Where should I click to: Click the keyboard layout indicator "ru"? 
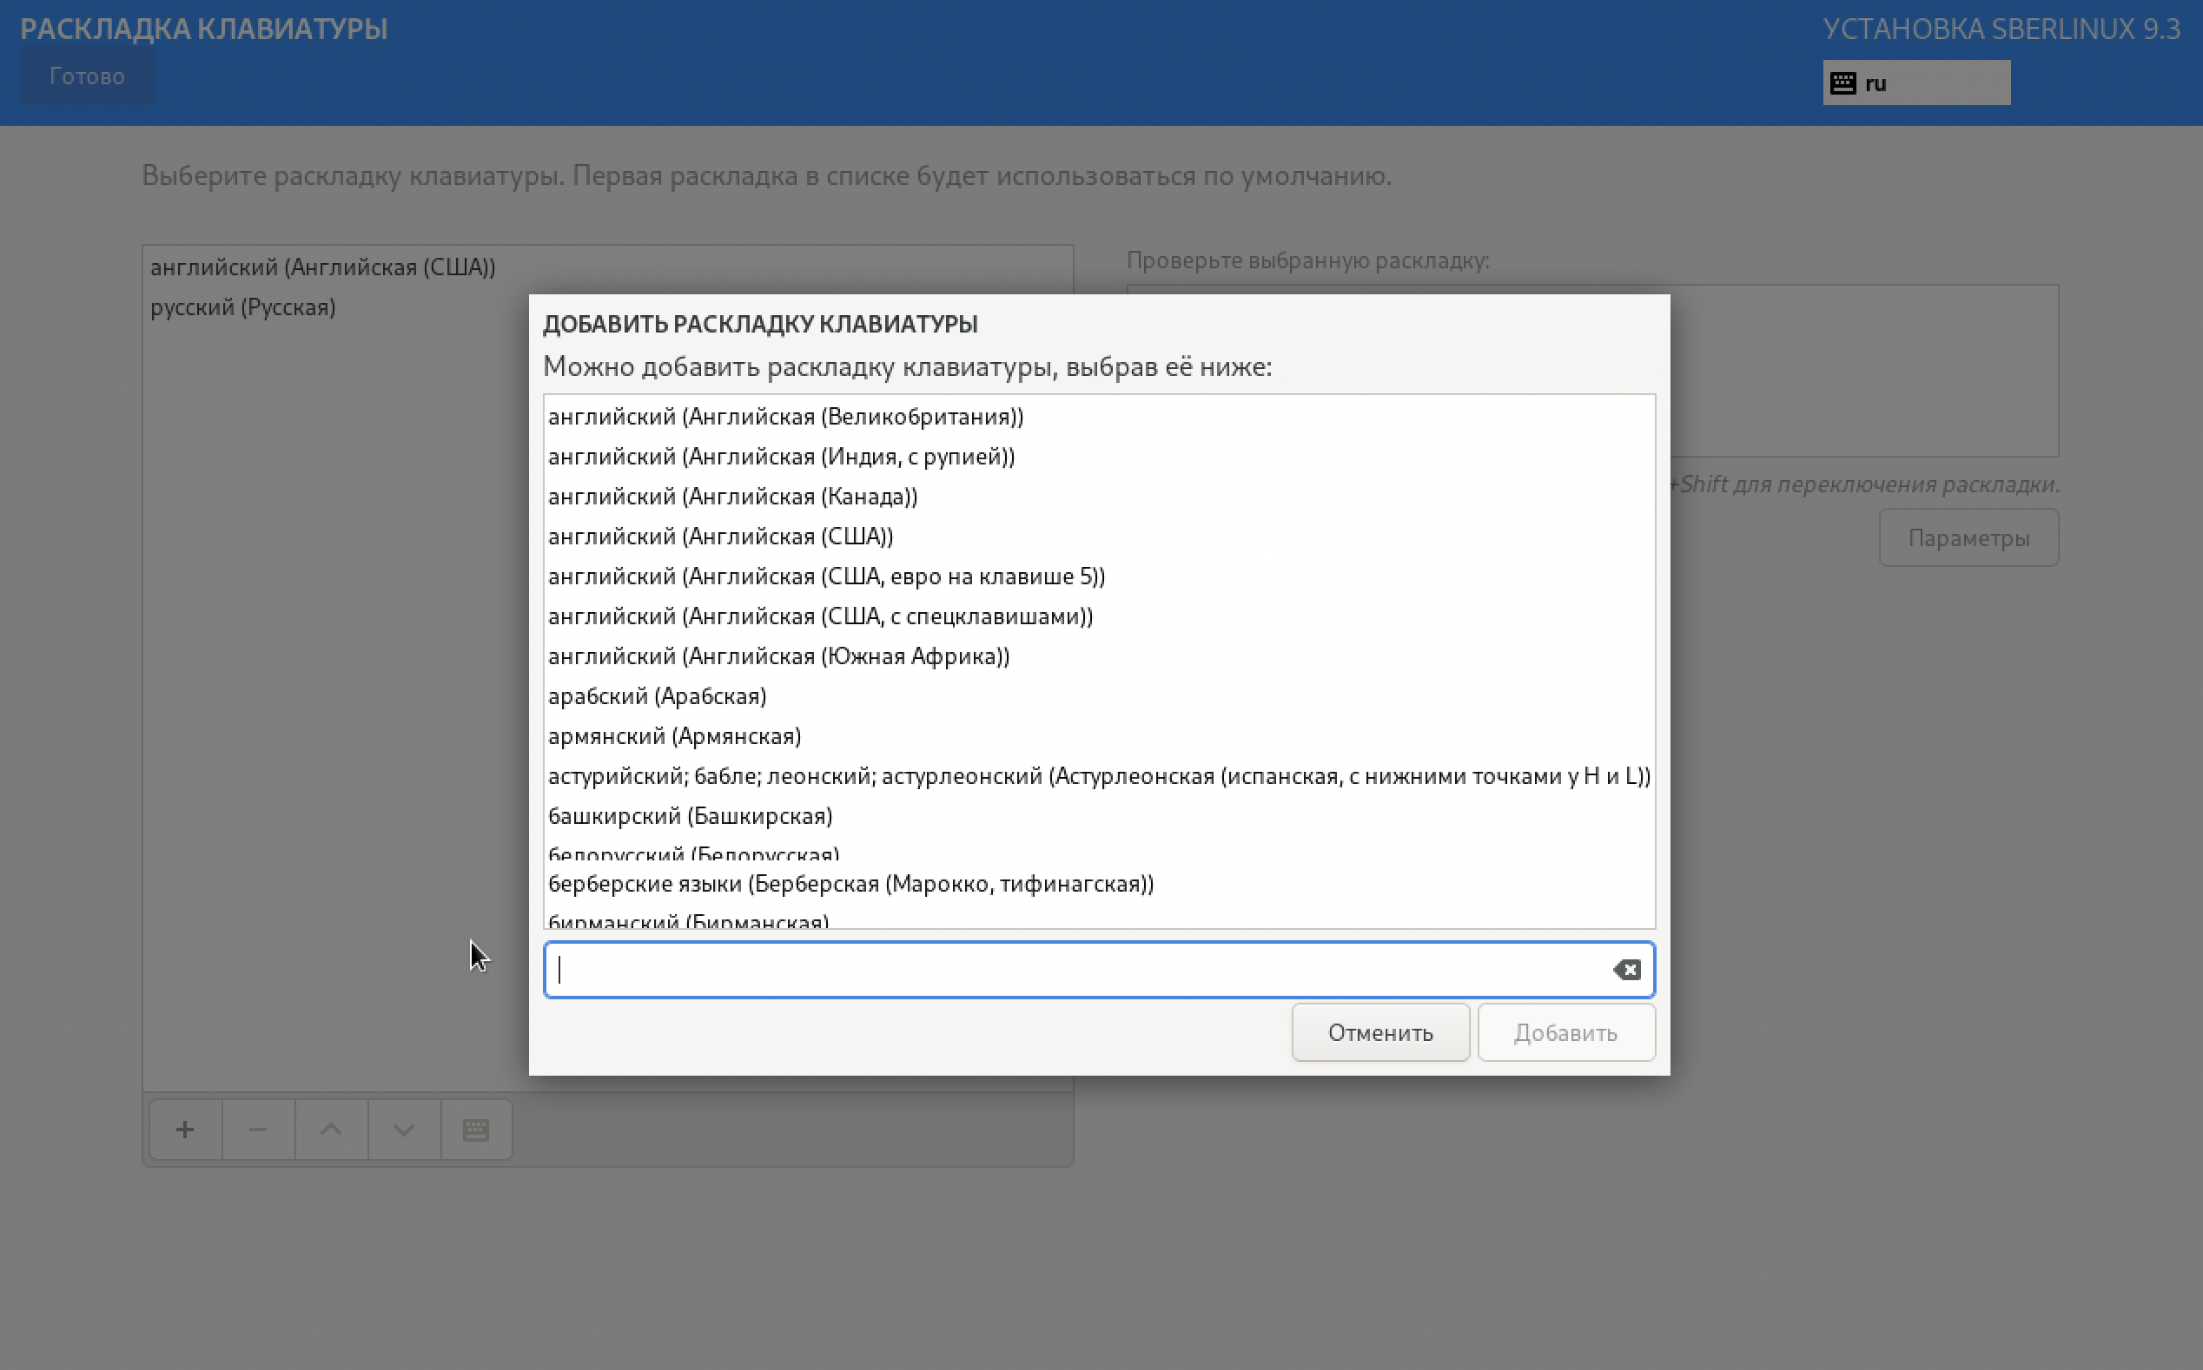point(1915,83)
